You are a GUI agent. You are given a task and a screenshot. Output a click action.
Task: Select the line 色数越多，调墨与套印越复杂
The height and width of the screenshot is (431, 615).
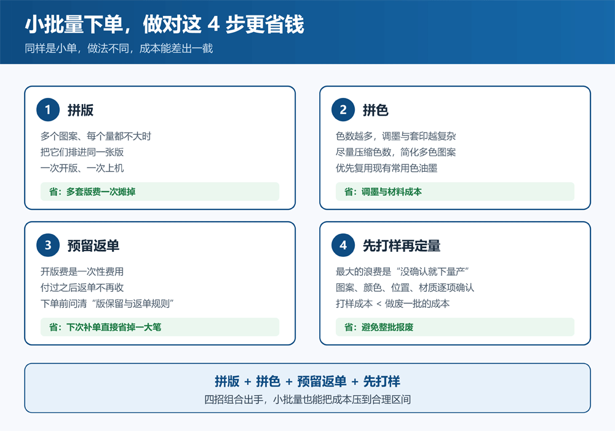[x=395, y=136]
